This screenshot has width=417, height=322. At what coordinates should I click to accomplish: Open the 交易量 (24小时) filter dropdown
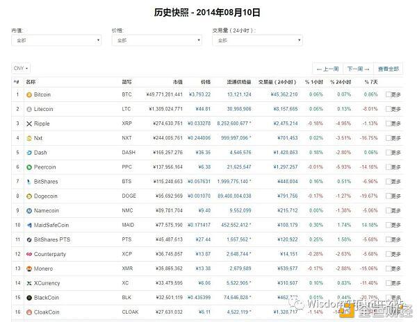pyautogui.click(x=257, y=40)
